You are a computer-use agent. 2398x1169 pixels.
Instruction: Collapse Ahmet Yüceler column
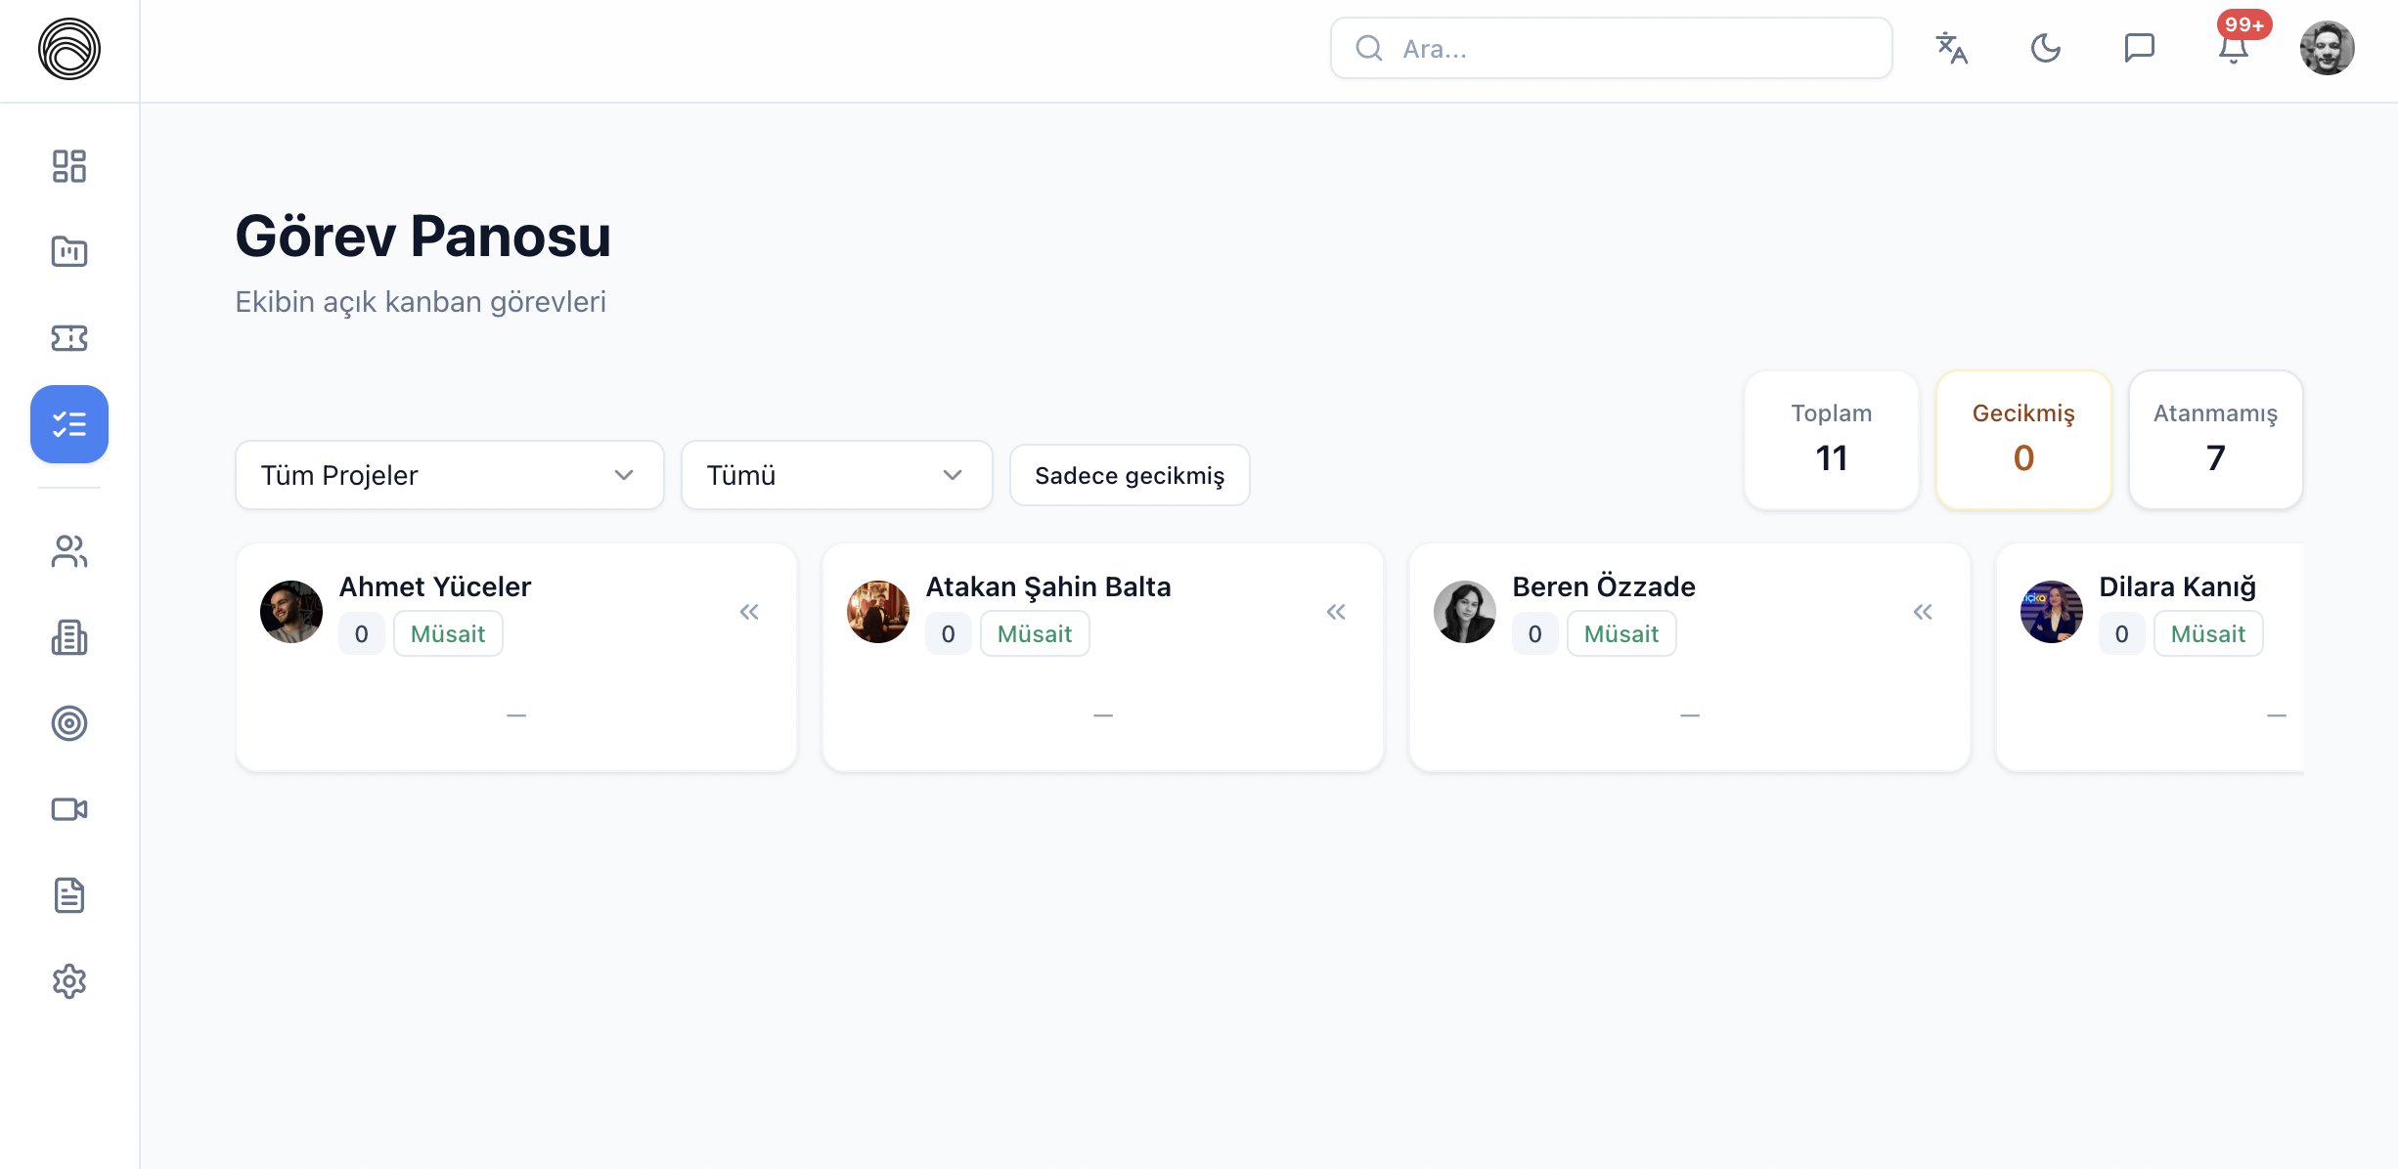pos(749,612)
